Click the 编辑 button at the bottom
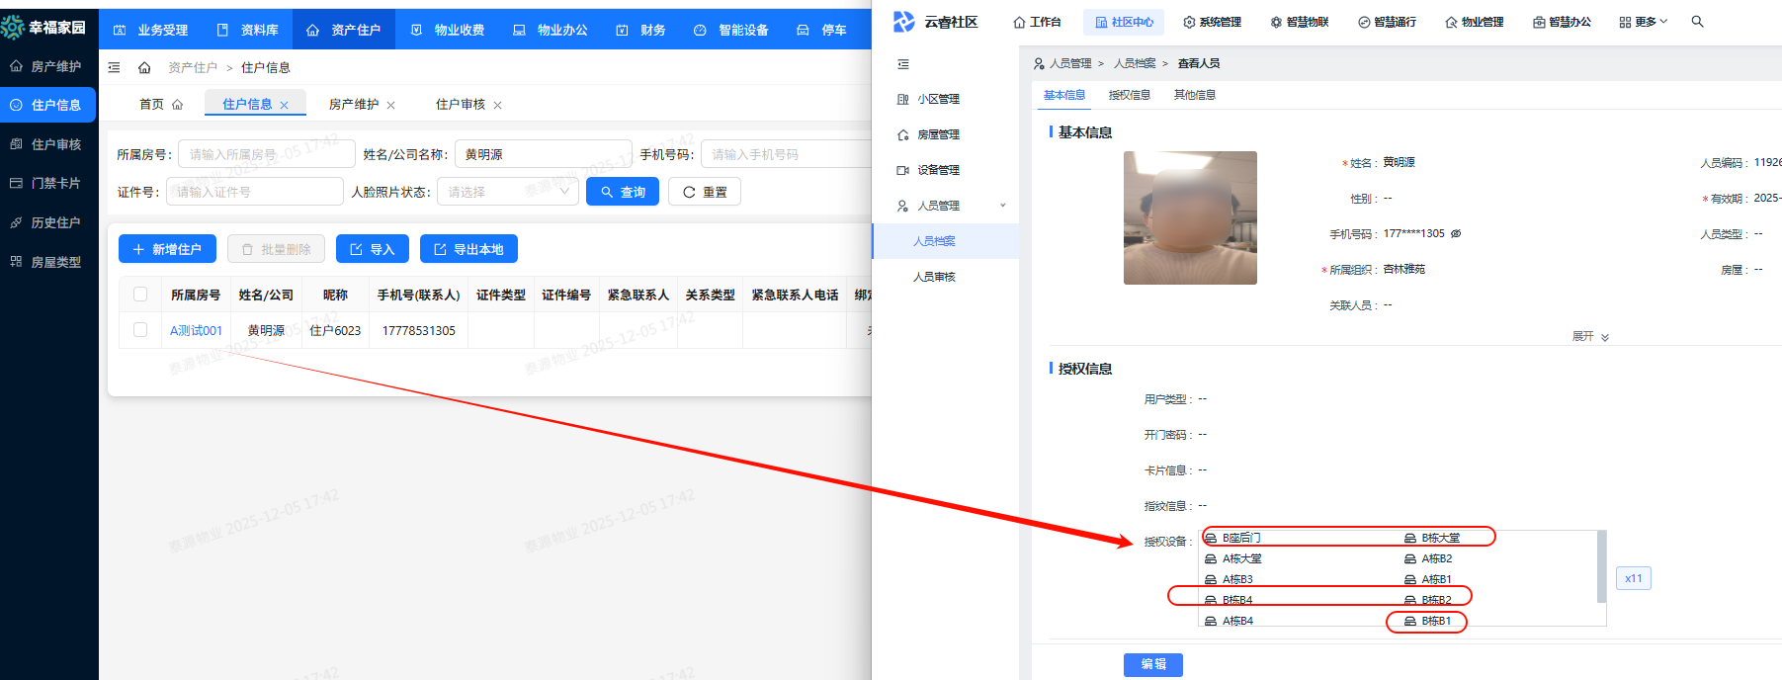 pos(1152,664)
